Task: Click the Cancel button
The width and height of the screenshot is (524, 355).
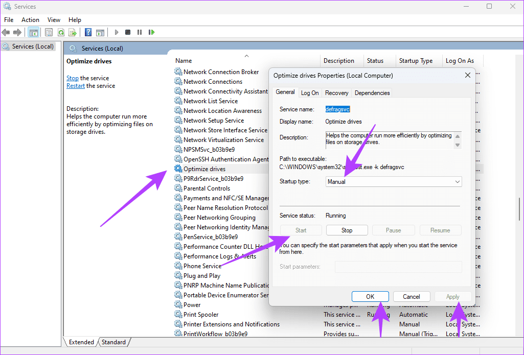Action: pyautogui.click(x=411, y=297)
